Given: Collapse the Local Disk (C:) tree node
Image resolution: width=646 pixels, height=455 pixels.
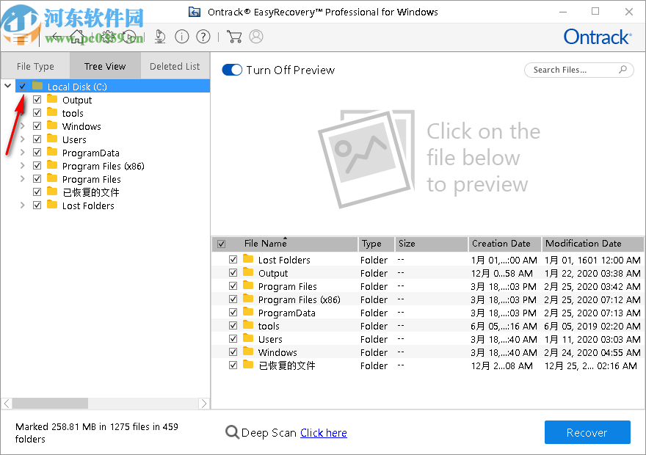Looking at the screenshot, I should [7, 85].
